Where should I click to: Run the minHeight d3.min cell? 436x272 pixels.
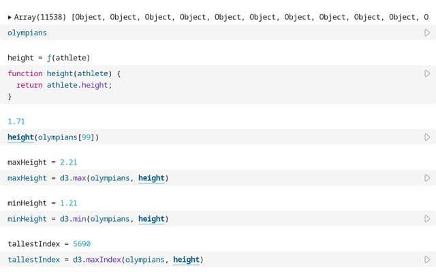[427, 219]
